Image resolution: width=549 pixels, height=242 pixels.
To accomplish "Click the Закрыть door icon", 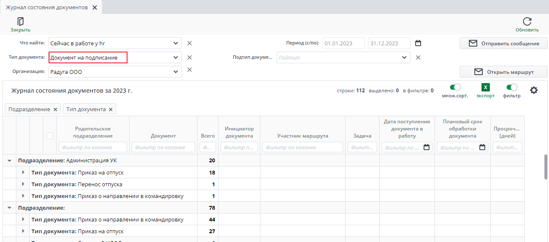I will 20,21.
